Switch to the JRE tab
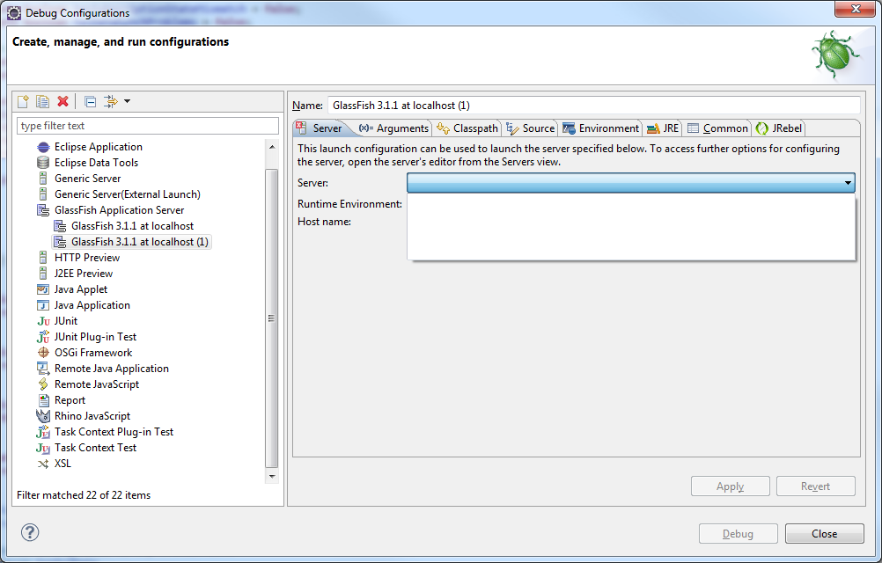The height and width of the screenshot is (563, 882). pos(663,128)
